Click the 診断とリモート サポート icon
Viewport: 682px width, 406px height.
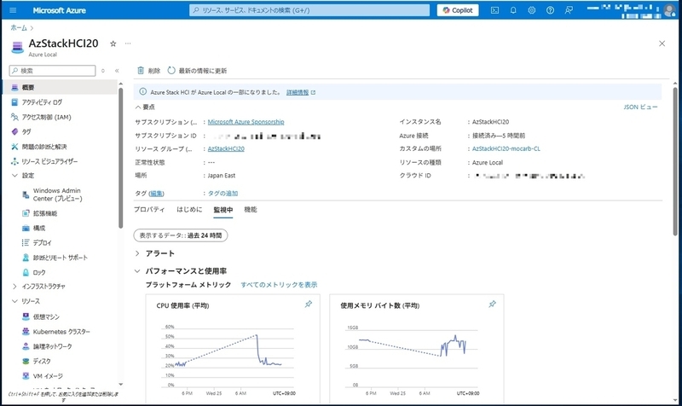click(x=26, y=258)
